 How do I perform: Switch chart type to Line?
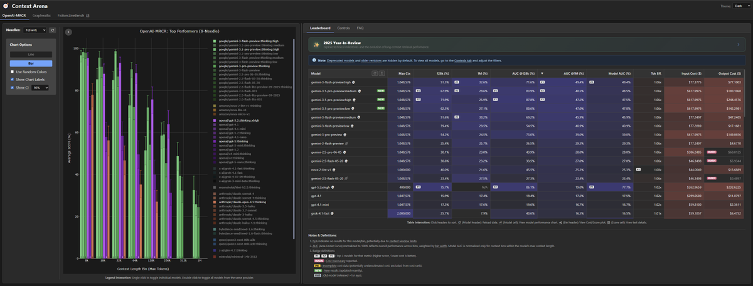[x=31, y=55]
